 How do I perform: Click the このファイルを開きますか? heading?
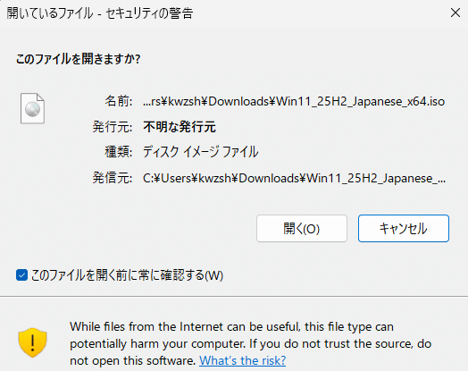[79, 59]
